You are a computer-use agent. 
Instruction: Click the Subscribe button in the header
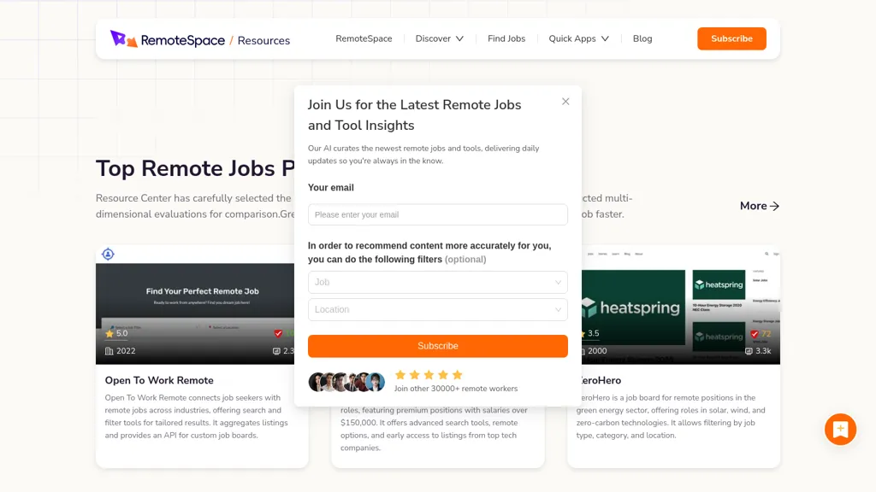point(731,38)
